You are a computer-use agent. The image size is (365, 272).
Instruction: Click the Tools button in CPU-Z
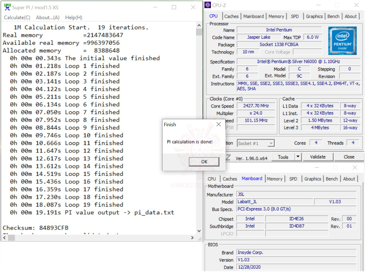[283, 157]
